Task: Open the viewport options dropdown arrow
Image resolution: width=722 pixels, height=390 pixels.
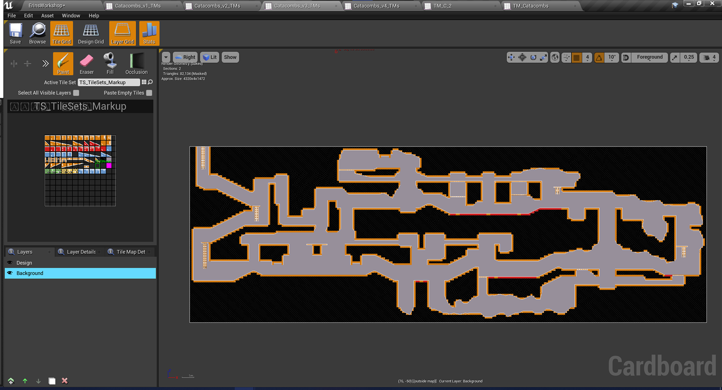Action: 166,57
